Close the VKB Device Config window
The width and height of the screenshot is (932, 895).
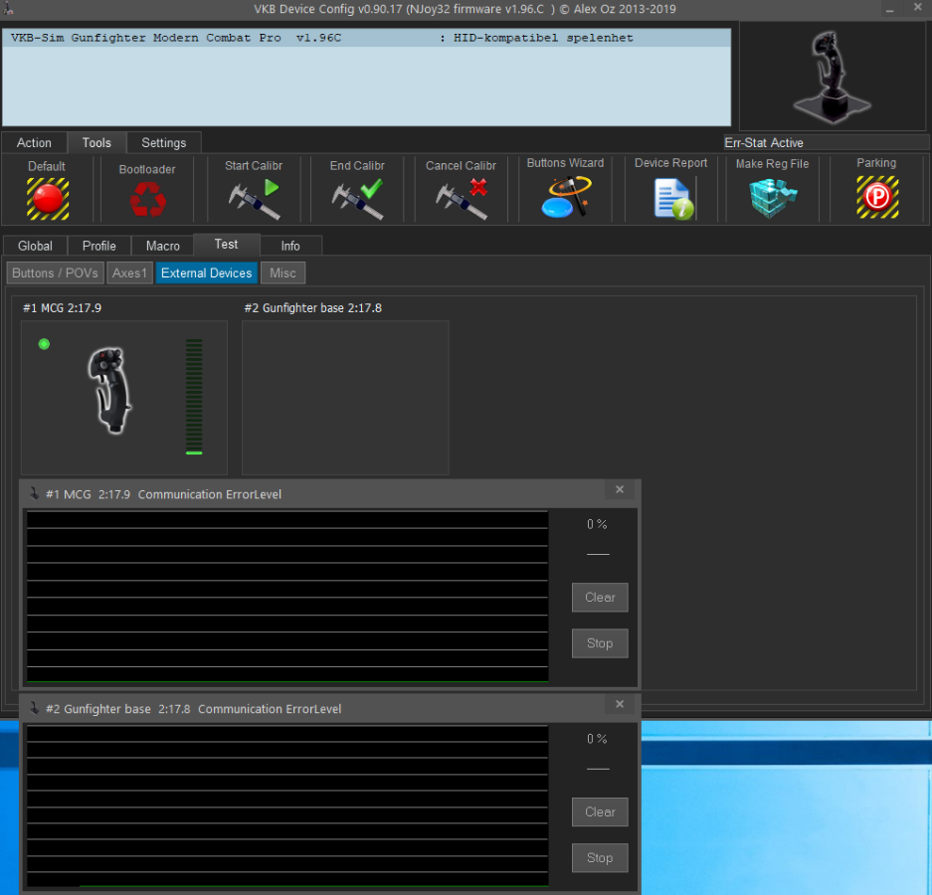[x=918, y=8]
